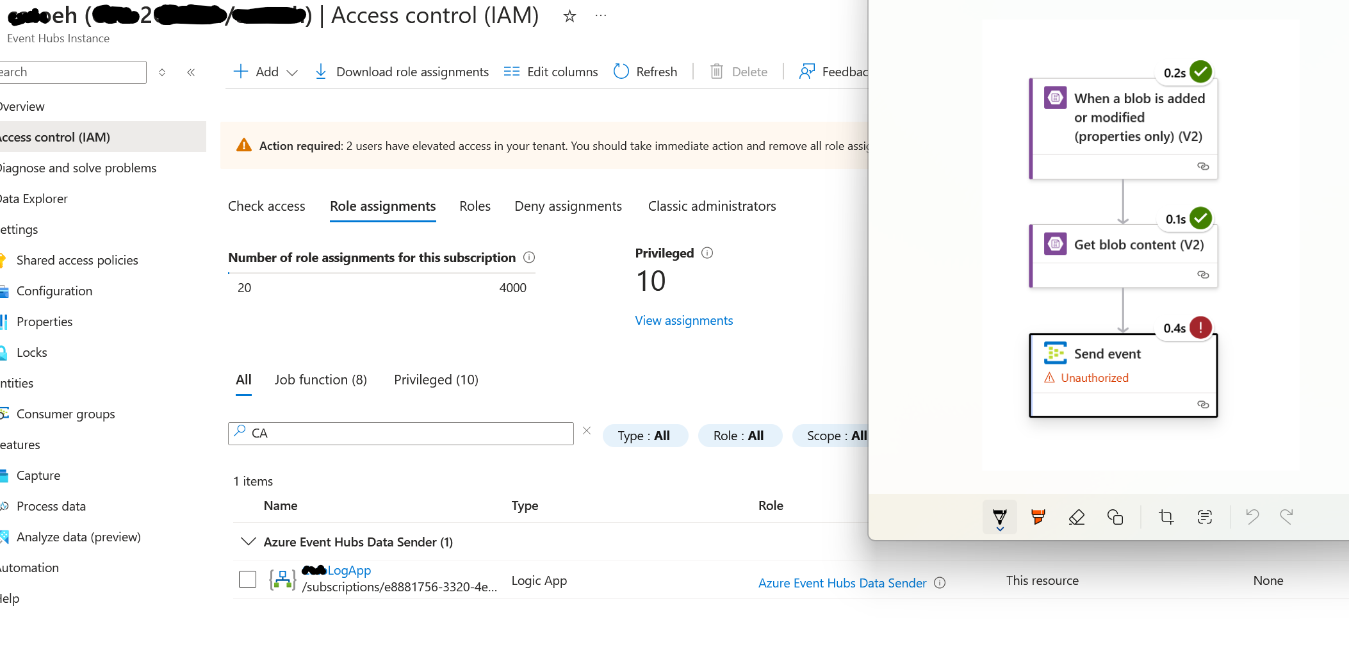Switch to the Check access tab
The height and width of the screenshot is (656, 1349).
[266, 206]
